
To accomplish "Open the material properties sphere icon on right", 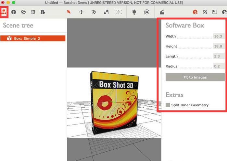I will (x=205, y=12).
